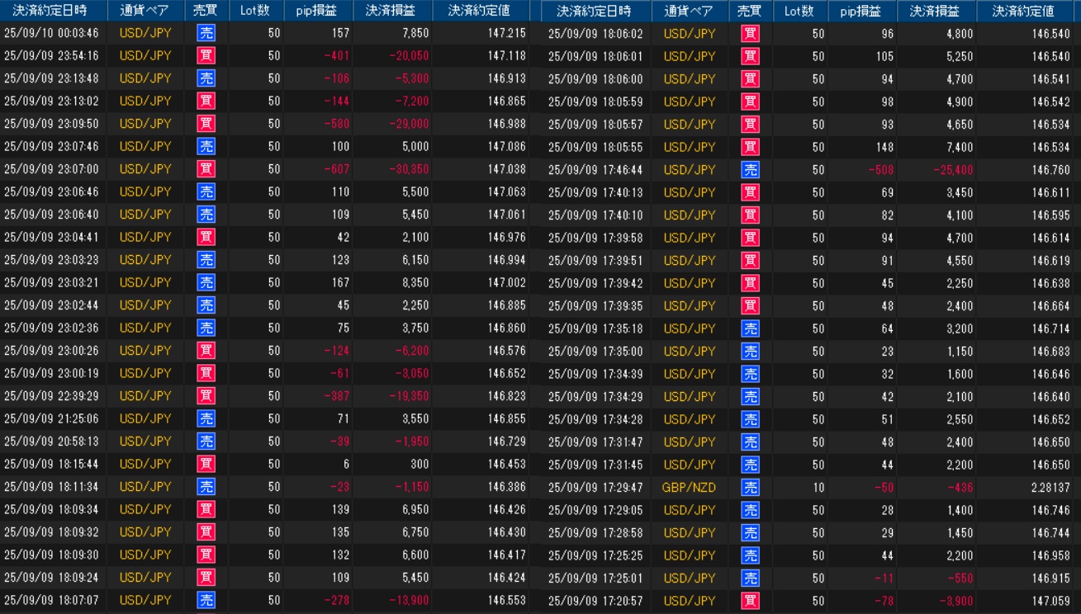
Task: Select the 売 badge in the 17:35:18 row
Action: [750, 328]
